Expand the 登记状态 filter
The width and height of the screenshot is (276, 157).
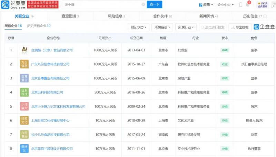[139, 27]
